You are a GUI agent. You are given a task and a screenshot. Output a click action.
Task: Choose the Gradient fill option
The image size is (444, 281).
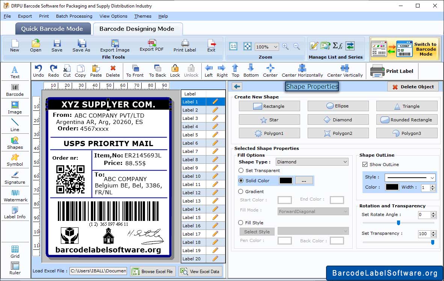click(x=241, y=192)
